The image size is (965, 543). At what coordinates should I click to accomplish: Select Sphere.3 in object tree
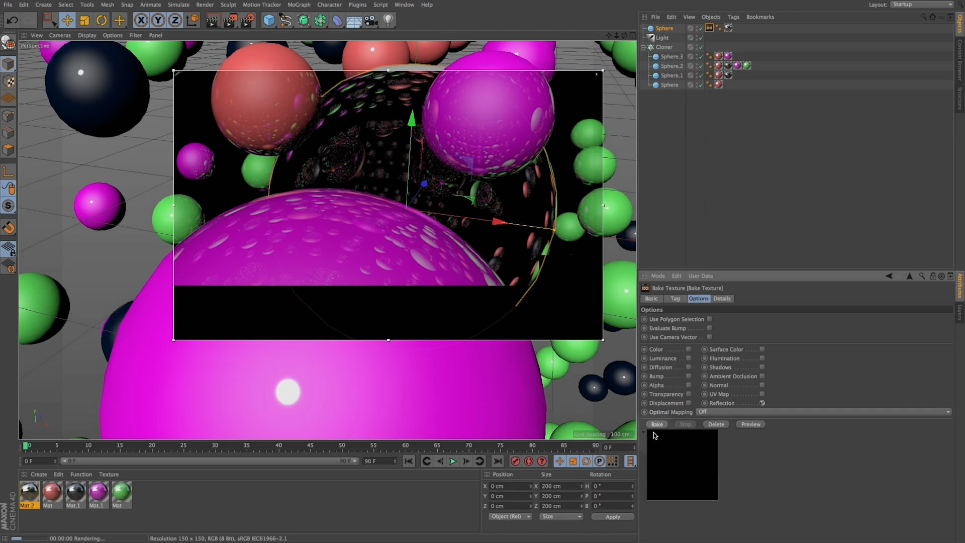tap(671, 56)
